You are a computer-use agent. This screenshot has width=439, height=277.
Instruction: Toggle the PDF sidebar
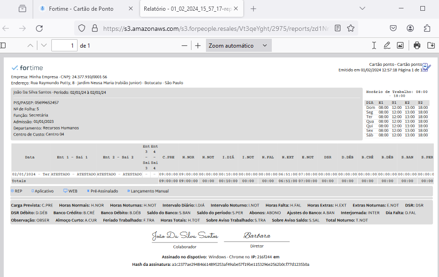pos(3,45)
